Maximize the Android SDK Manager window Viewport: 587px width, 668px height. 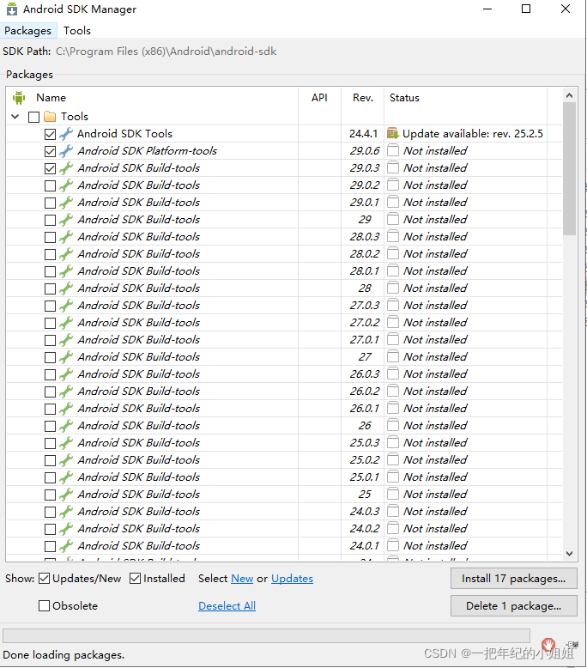coord(526,9)
